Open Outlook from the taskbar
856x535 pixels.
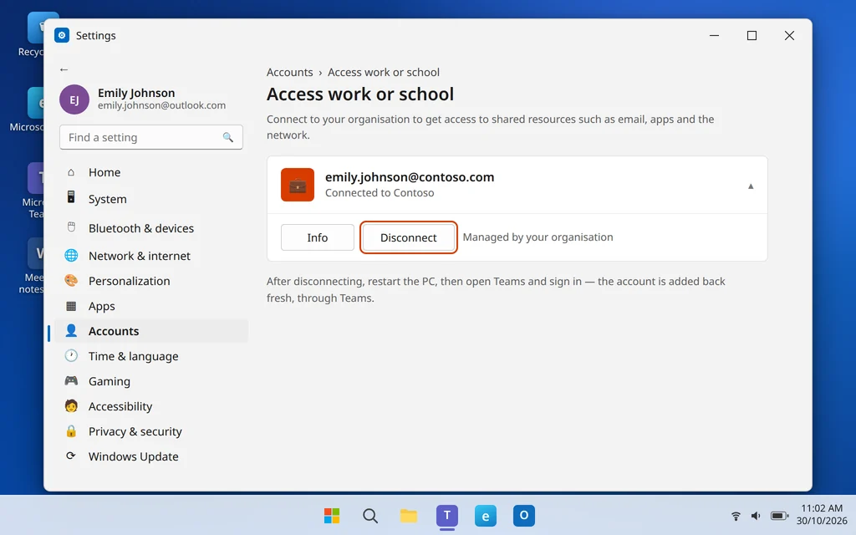(x=524, y=515)
